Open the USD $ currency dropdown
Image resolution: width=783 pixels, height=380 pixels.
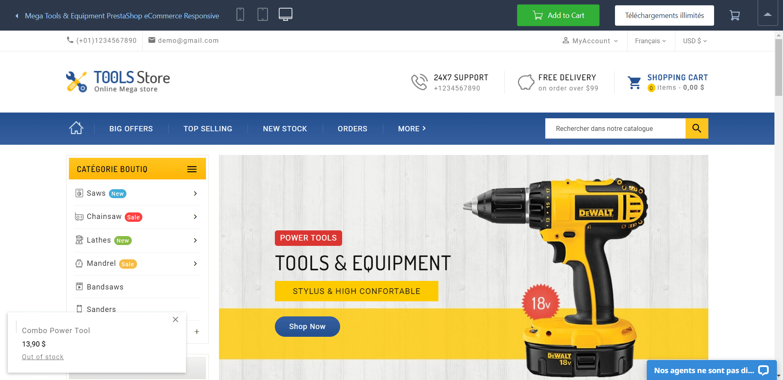click(x=695, y=41)
